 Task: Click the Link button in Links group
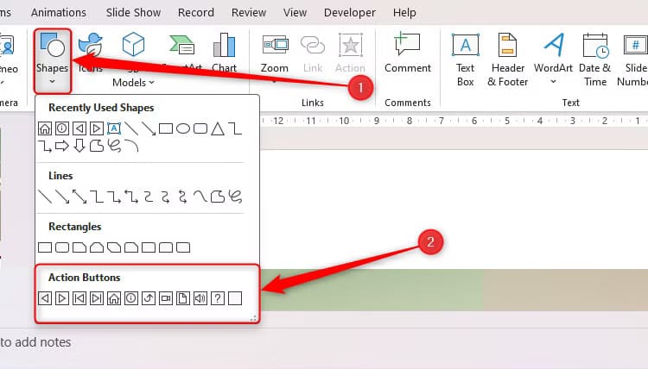tap(313, 53)
